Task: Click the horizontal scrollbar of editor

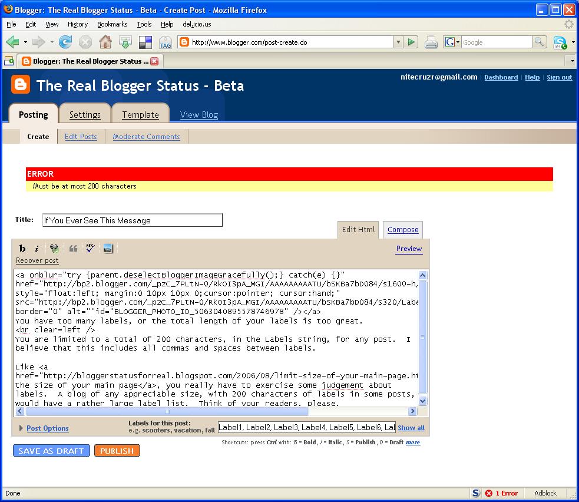Action: tap(216, 411)
